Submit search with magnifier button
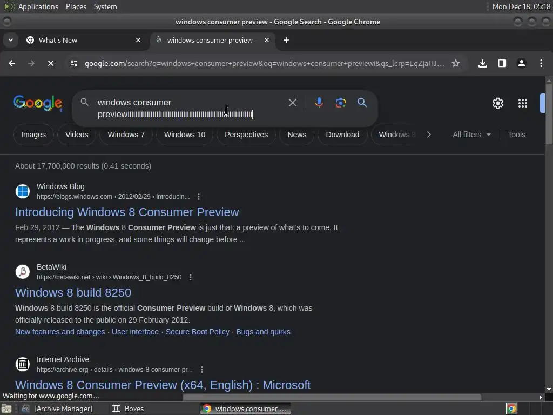553x415 pixels. click(362, 103)
